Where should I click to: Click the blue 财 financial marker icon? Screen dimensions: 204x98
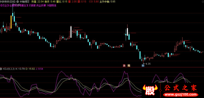click(143, 66)
